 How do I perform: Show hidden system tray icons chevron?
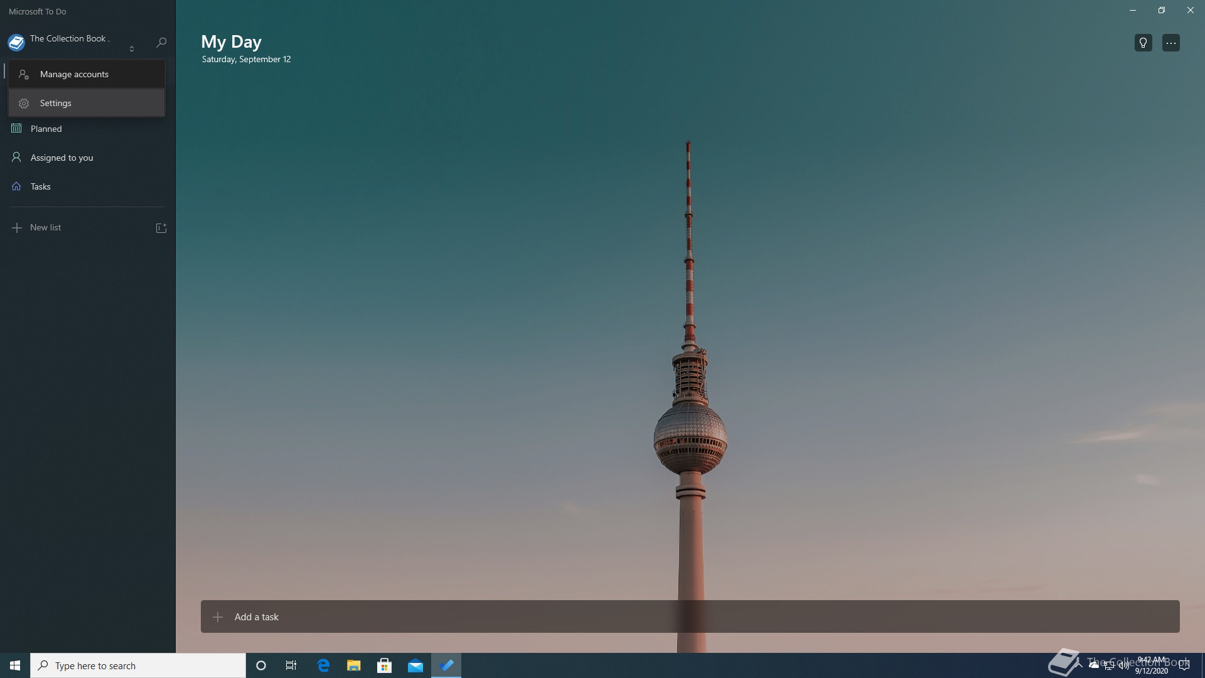[1078, 665]
